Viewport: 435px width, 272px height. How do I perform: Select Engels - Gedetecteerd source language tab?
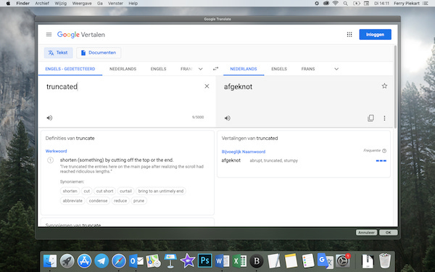click(x=70, y=69)
